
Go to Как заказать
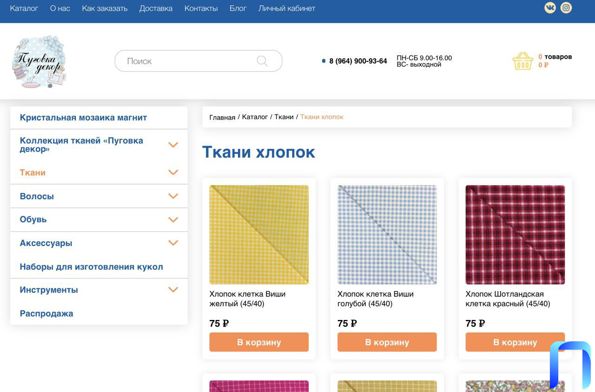105,8
